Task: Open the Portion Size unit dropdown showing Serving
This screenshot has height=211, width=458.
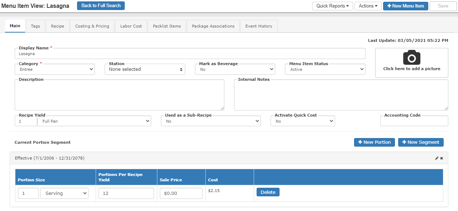Action: click(64, 193)
